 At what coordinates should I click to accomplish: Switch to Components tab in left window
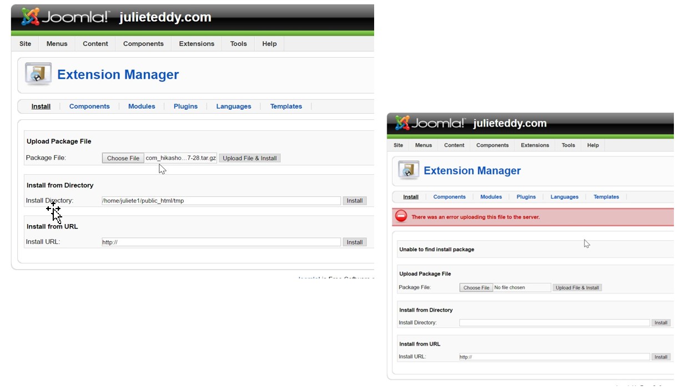click(x=89, y=106)
